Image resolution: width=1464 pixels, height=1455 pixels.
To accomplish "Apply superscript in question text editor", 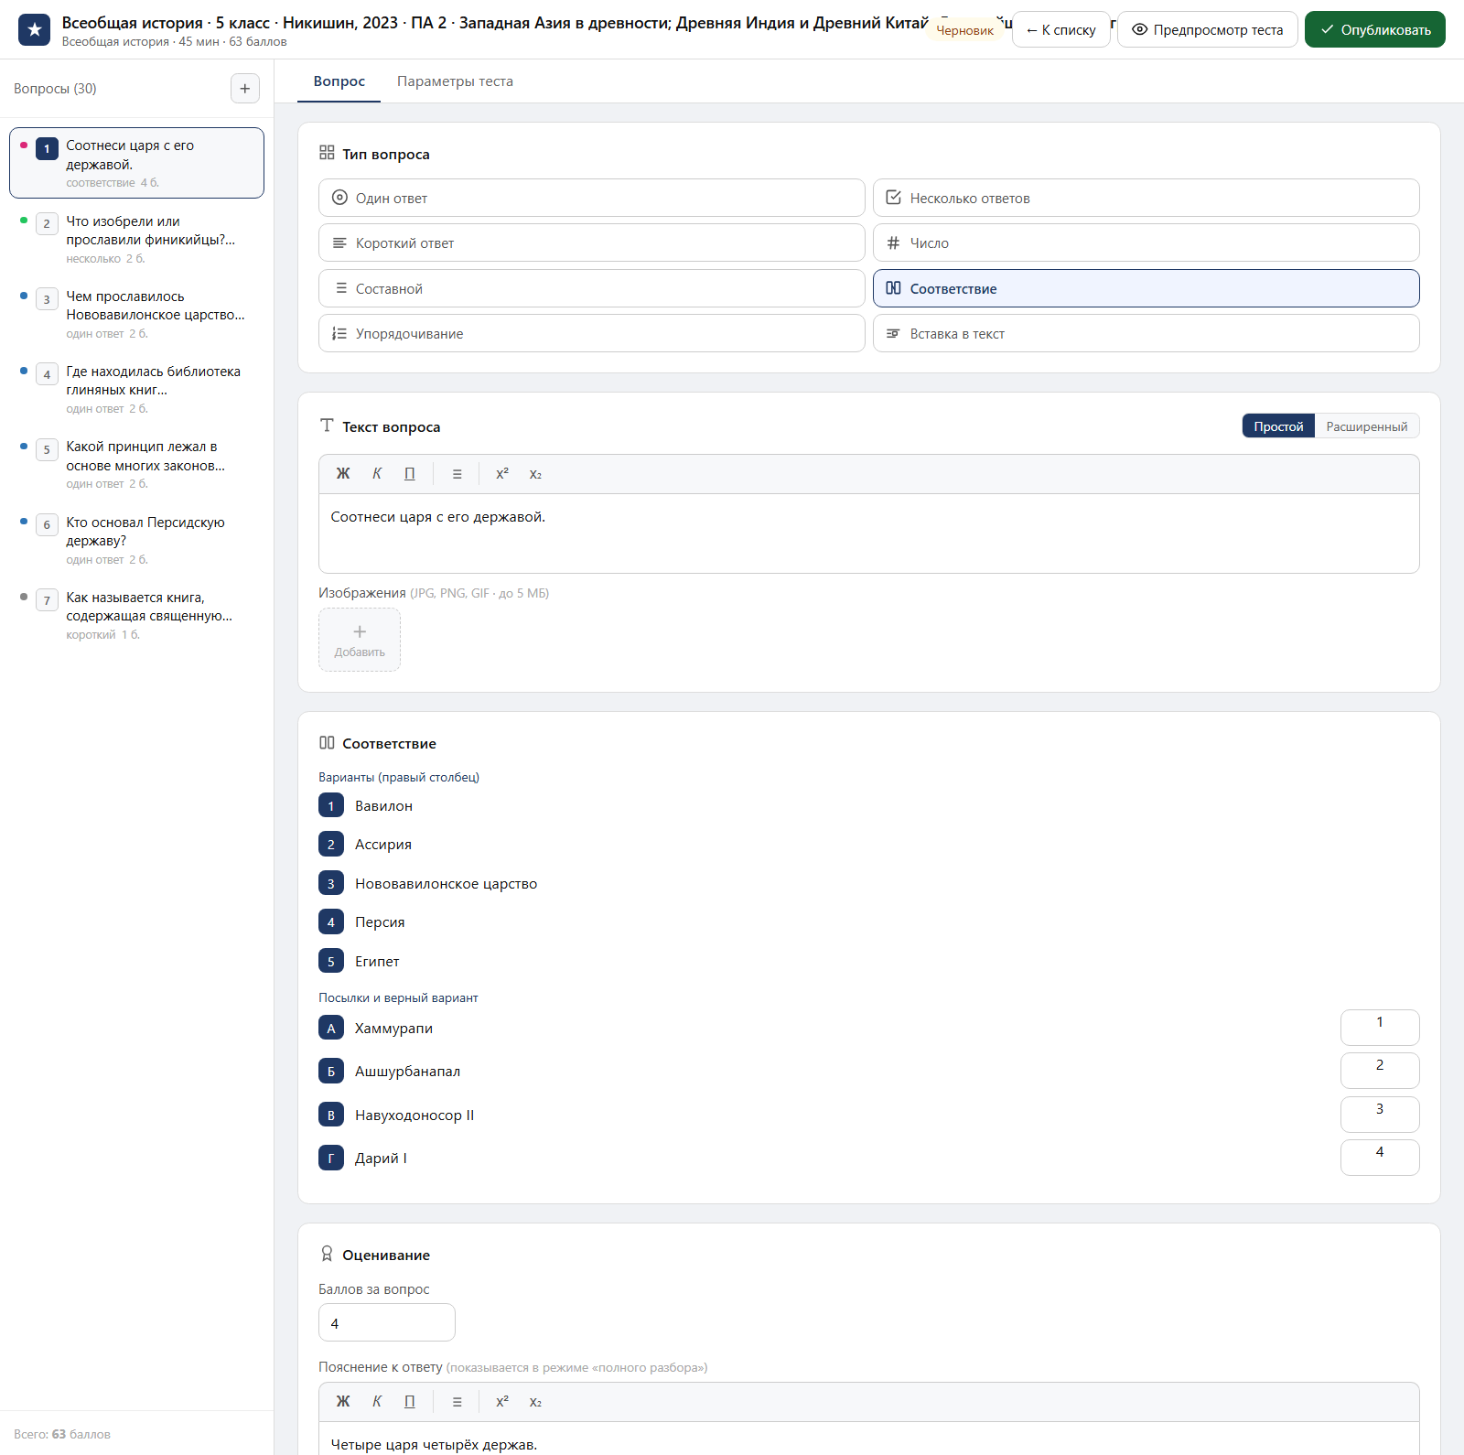I will [502, 474].
